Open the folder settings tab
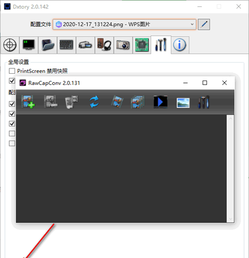The image size is (249, 258). 48,45
